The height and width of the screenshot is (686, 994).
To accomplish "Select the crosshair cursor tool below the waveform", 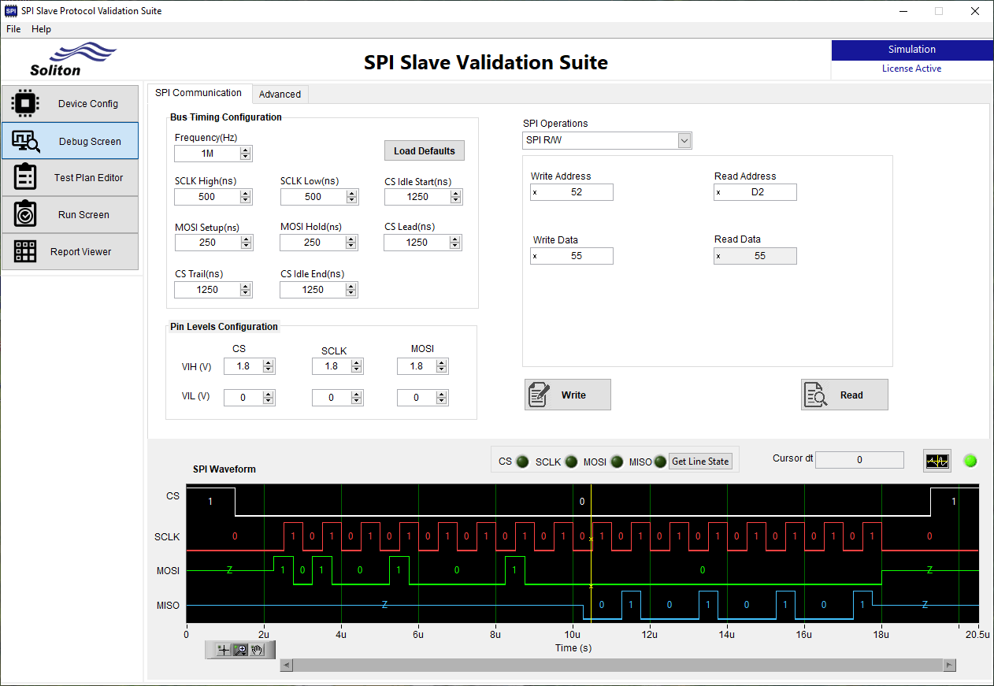I will [x=223, y=649].
